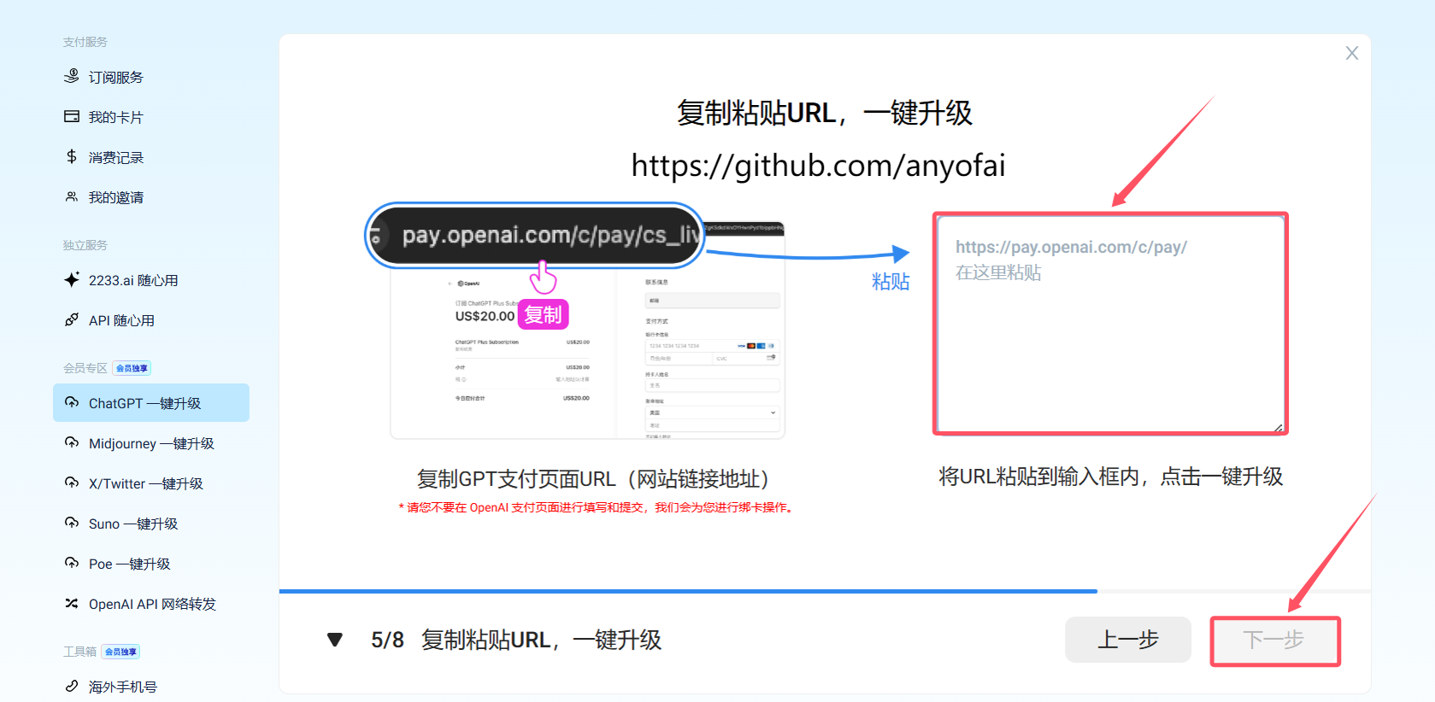
Task: Open 订阅服务 in the sidebar
Action: coord(151,77)
